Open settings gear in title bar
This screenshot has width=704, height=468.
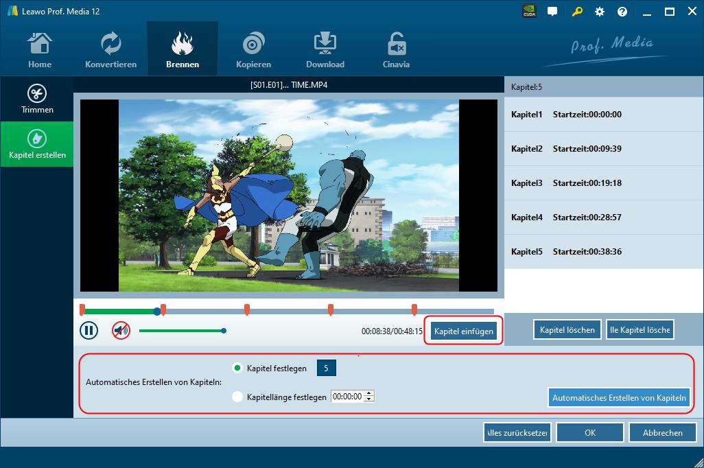(600, 12)
